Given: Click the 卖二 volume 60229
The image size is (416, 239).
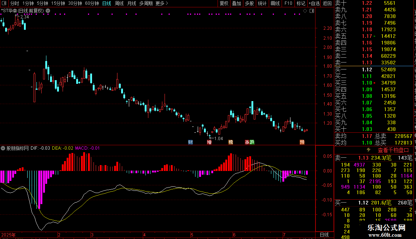Looking at the screenshot, I should coord(388,56).
